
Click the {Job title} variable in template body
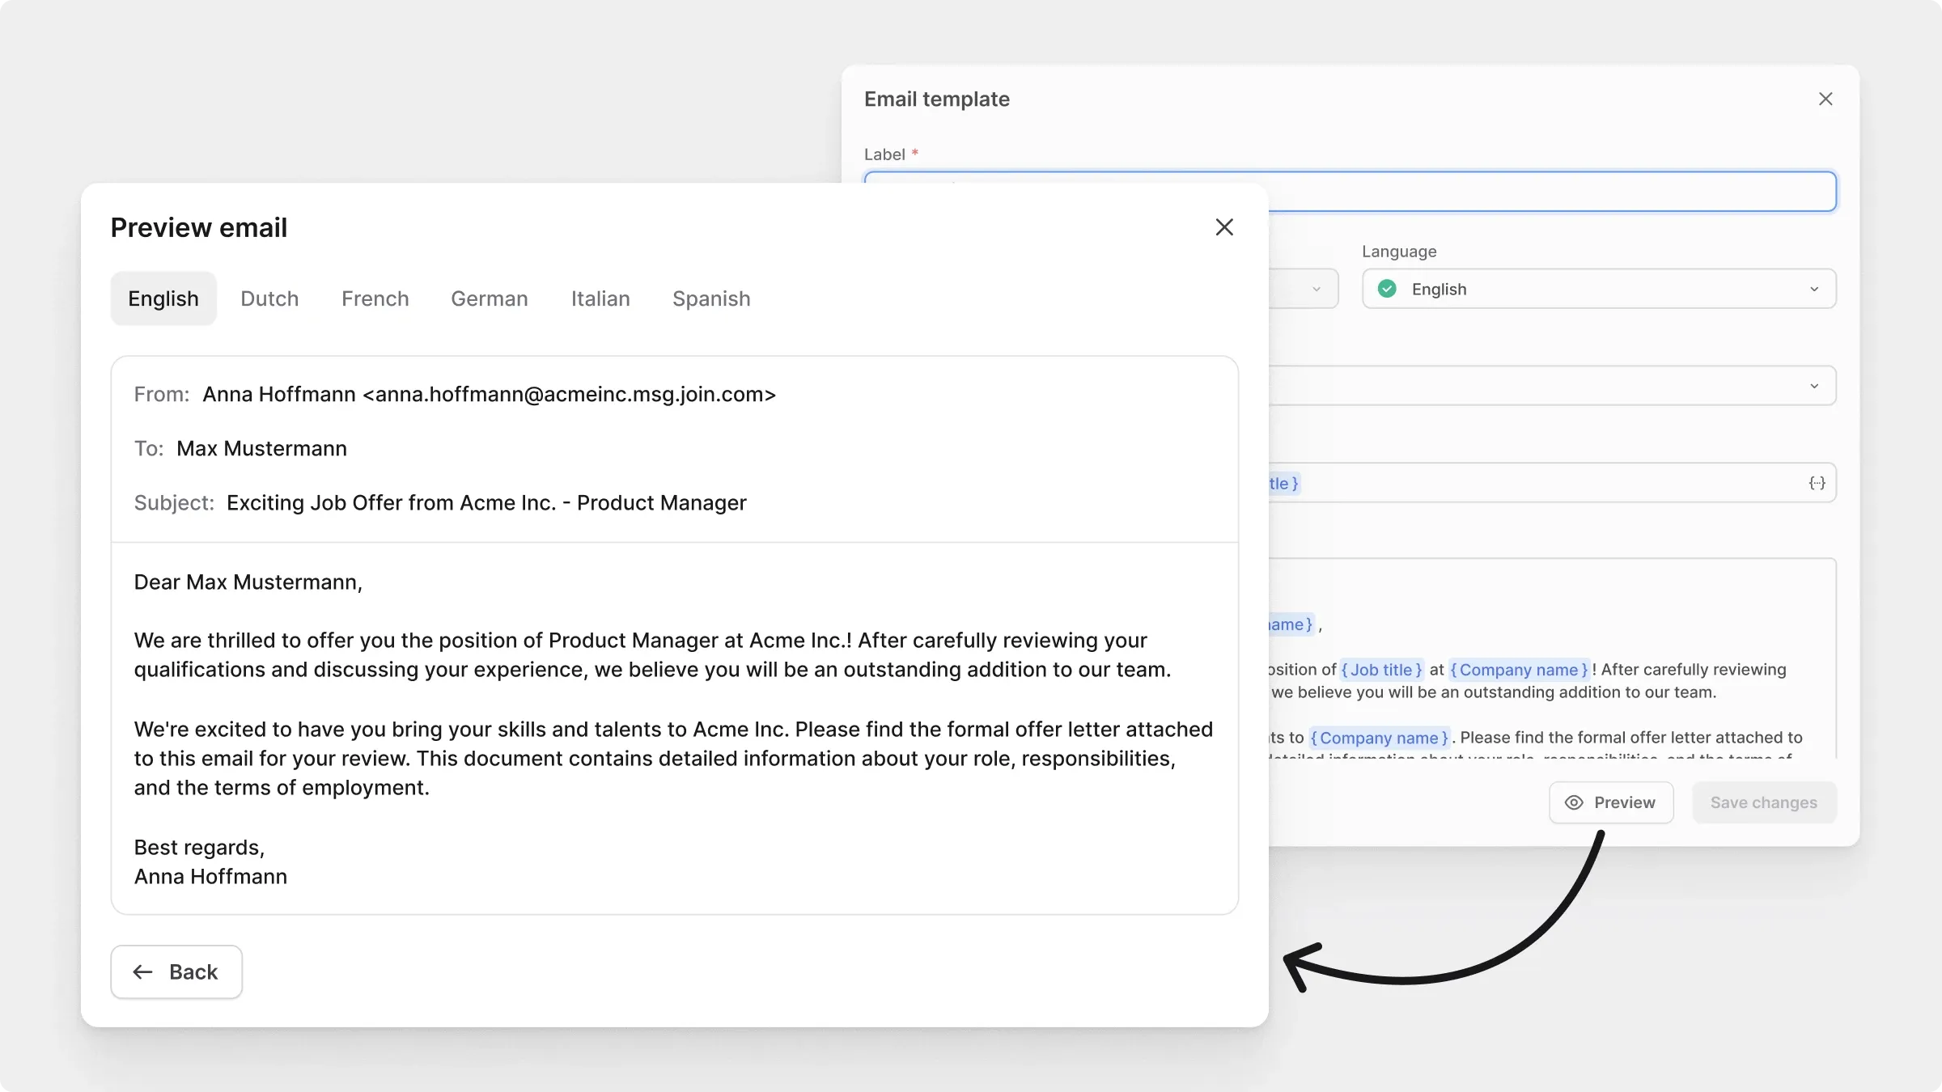tap(1381, 670)
